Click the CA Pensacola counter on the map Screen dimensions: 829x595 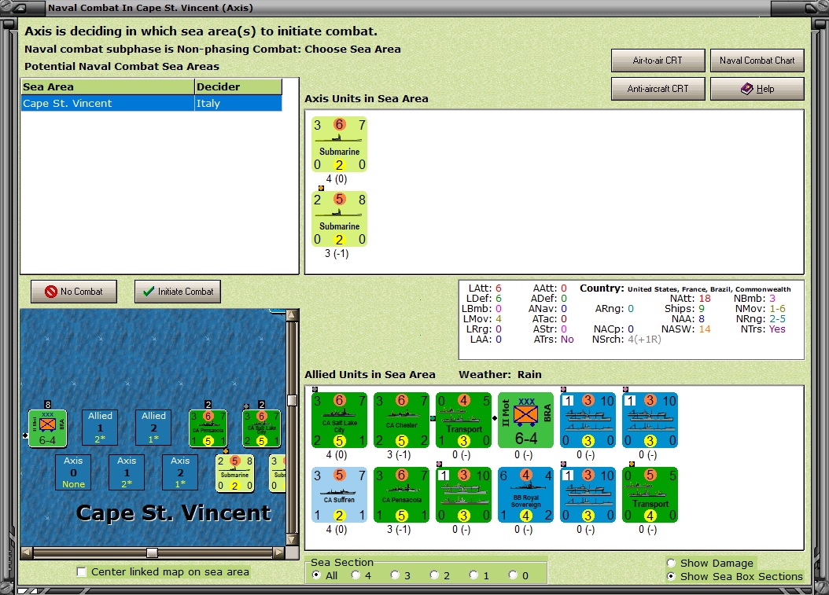[208, 428]
